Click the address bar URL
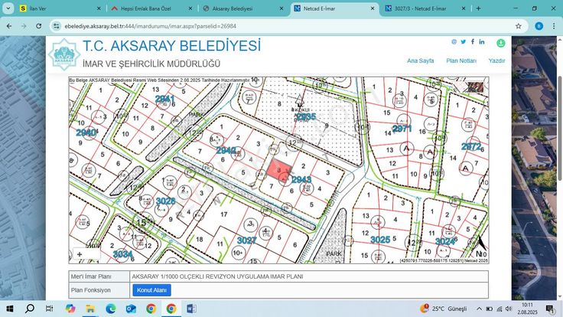 (151, 26)
